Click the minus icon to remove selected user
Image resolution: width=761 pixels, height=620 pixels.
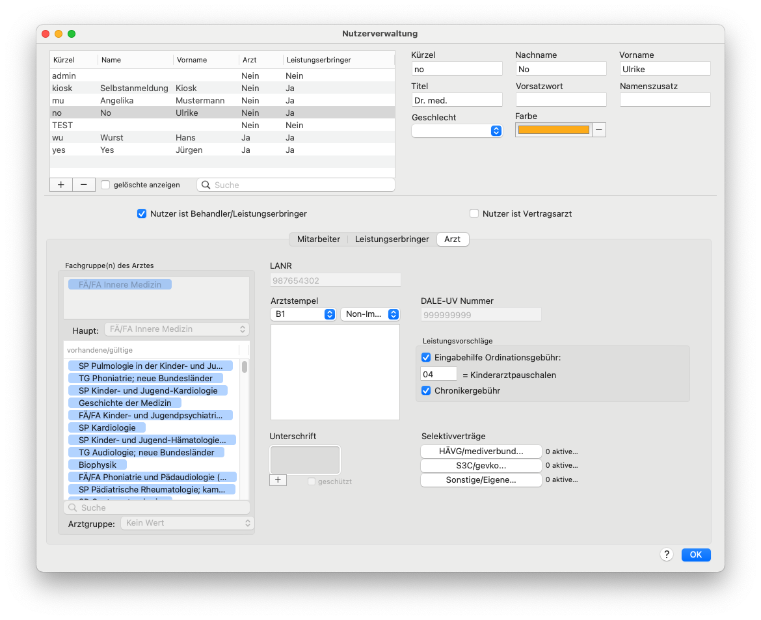point(84,185)
